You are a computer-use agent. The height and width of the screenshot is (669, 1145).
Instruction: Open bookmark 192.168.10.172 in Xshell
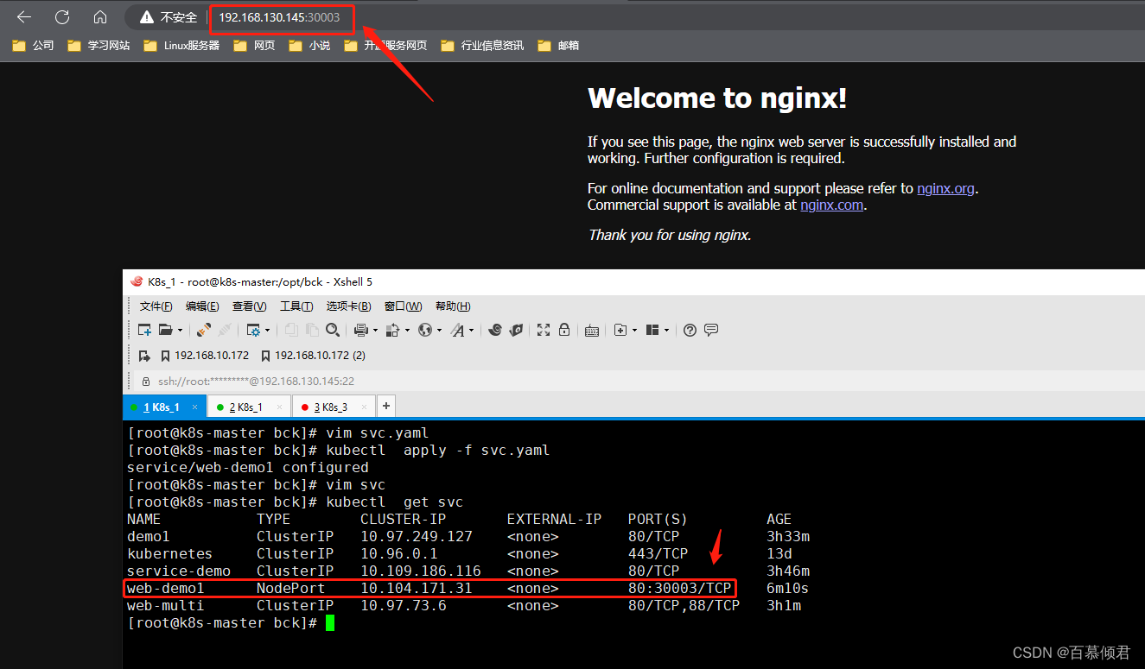point(205,356)
